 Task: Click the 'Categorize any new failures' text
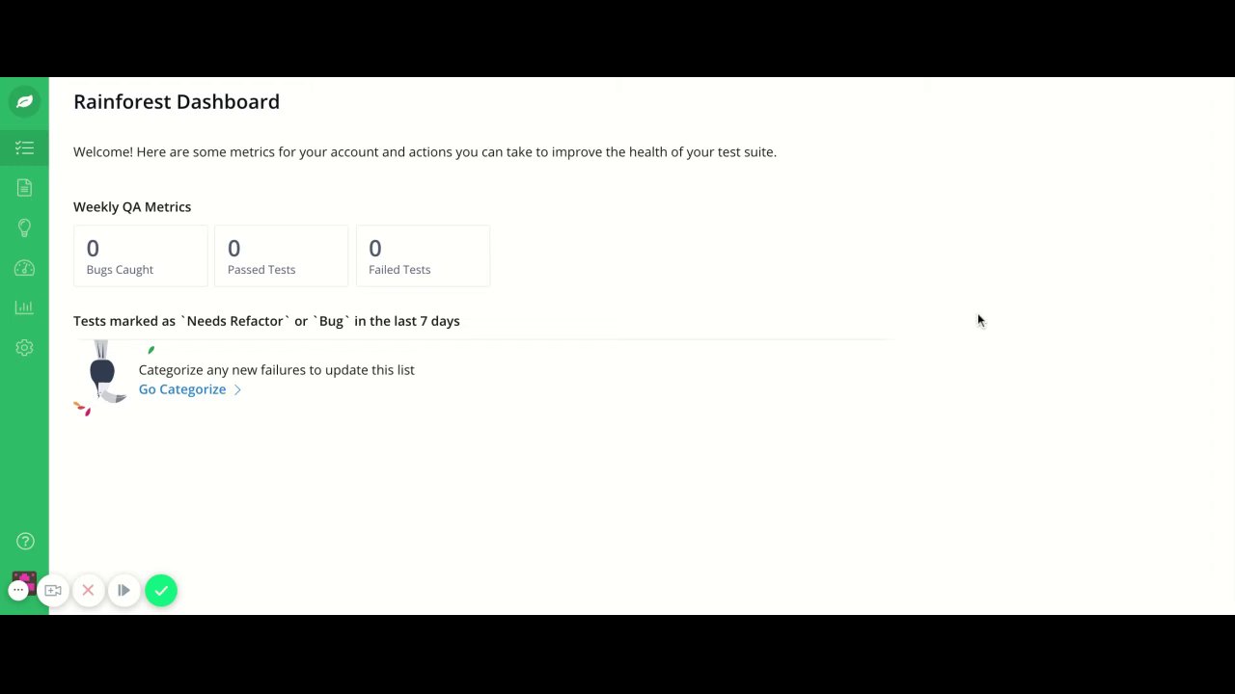(x=277, y=370)
